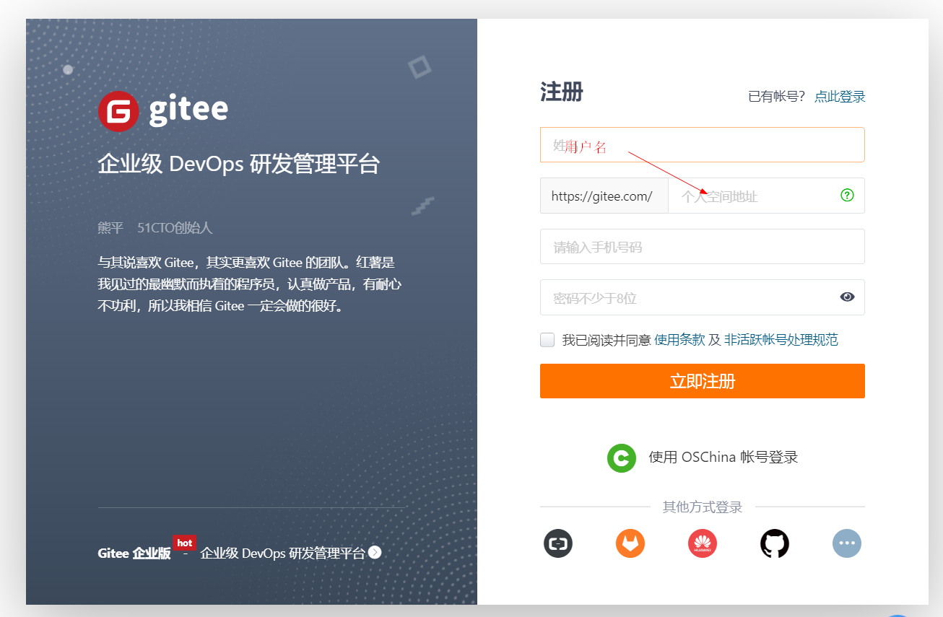The image size is (943, 617).
Task: Open the 点此登录 link
Action: tap(840, 96)
